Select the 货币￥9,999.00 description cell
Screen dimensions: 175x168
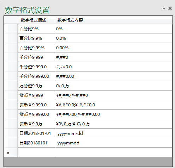tap(36, 114)
